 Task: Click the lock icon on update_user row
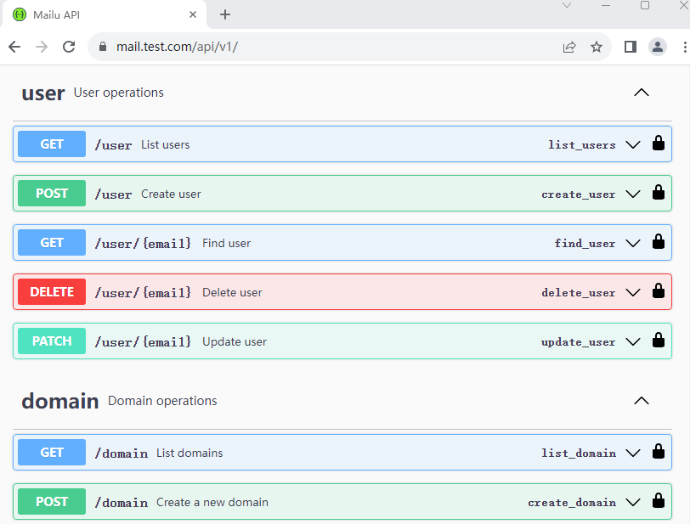coord(659,341)
